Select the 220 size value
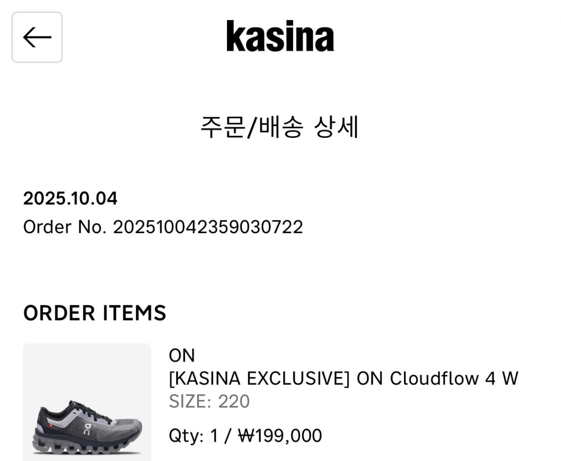The height and width of the screenshot is (461, 561). click(234, 402)
